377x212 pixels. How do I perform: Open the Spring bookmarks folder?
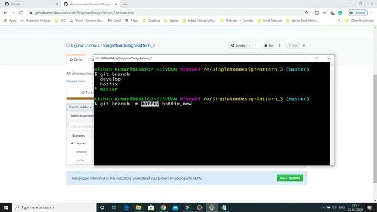(171, 21)
